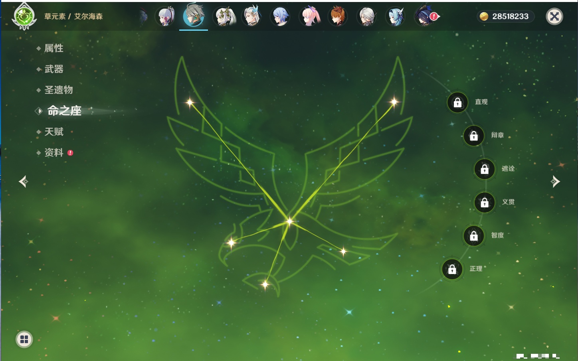Select the dark-hat avatar with red alert
Image resolution: width=578 pixels, height=361 pixels.
point(425,16)
